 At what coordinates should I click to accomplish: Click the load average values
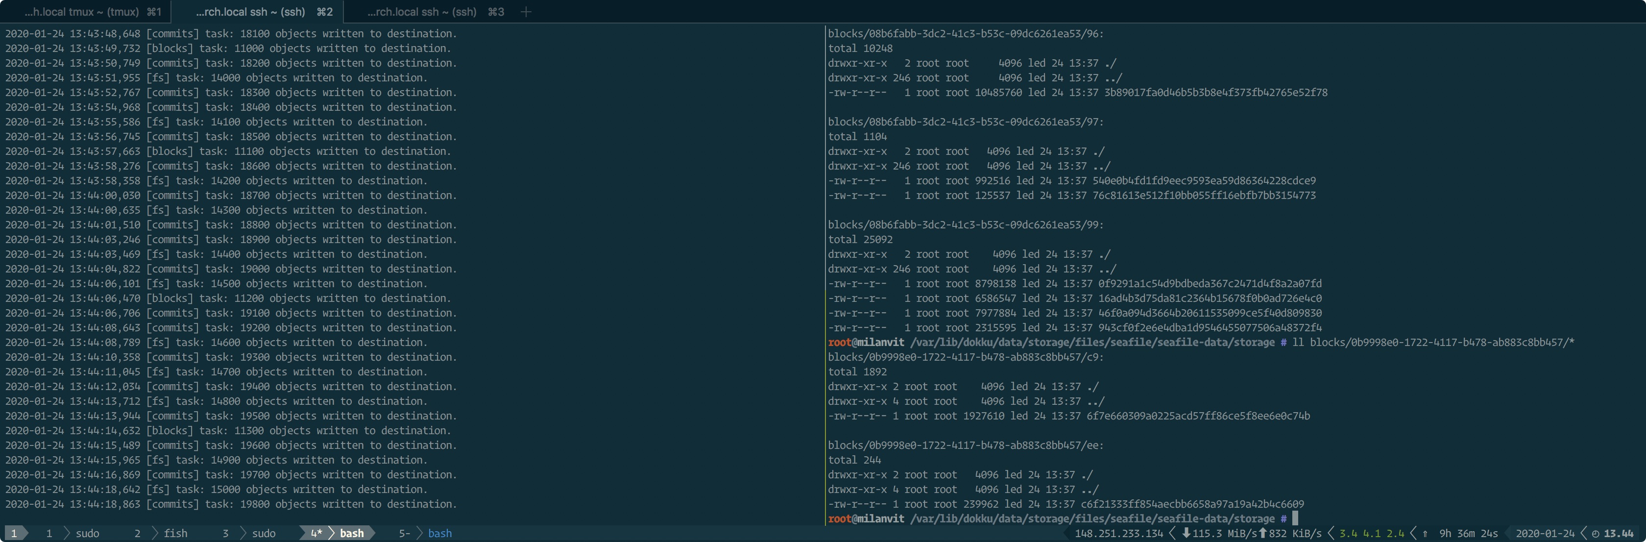pos(1371,533)
